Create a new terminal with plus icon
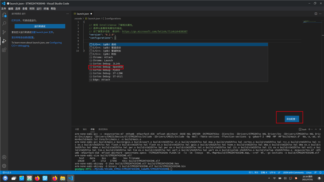Image resolution: width=324 pixels, height=182 pixels. pyautogui.click(x=309, y=129)
